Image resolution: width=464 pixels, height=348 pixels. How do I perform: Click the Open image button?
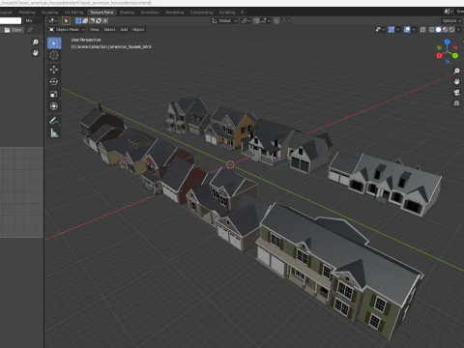(x=13, y=30)
